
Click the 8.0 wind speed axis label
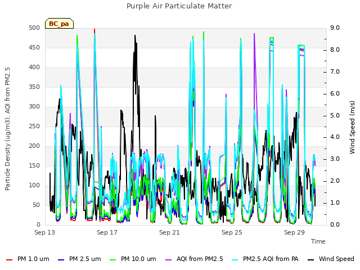(335, 50)
